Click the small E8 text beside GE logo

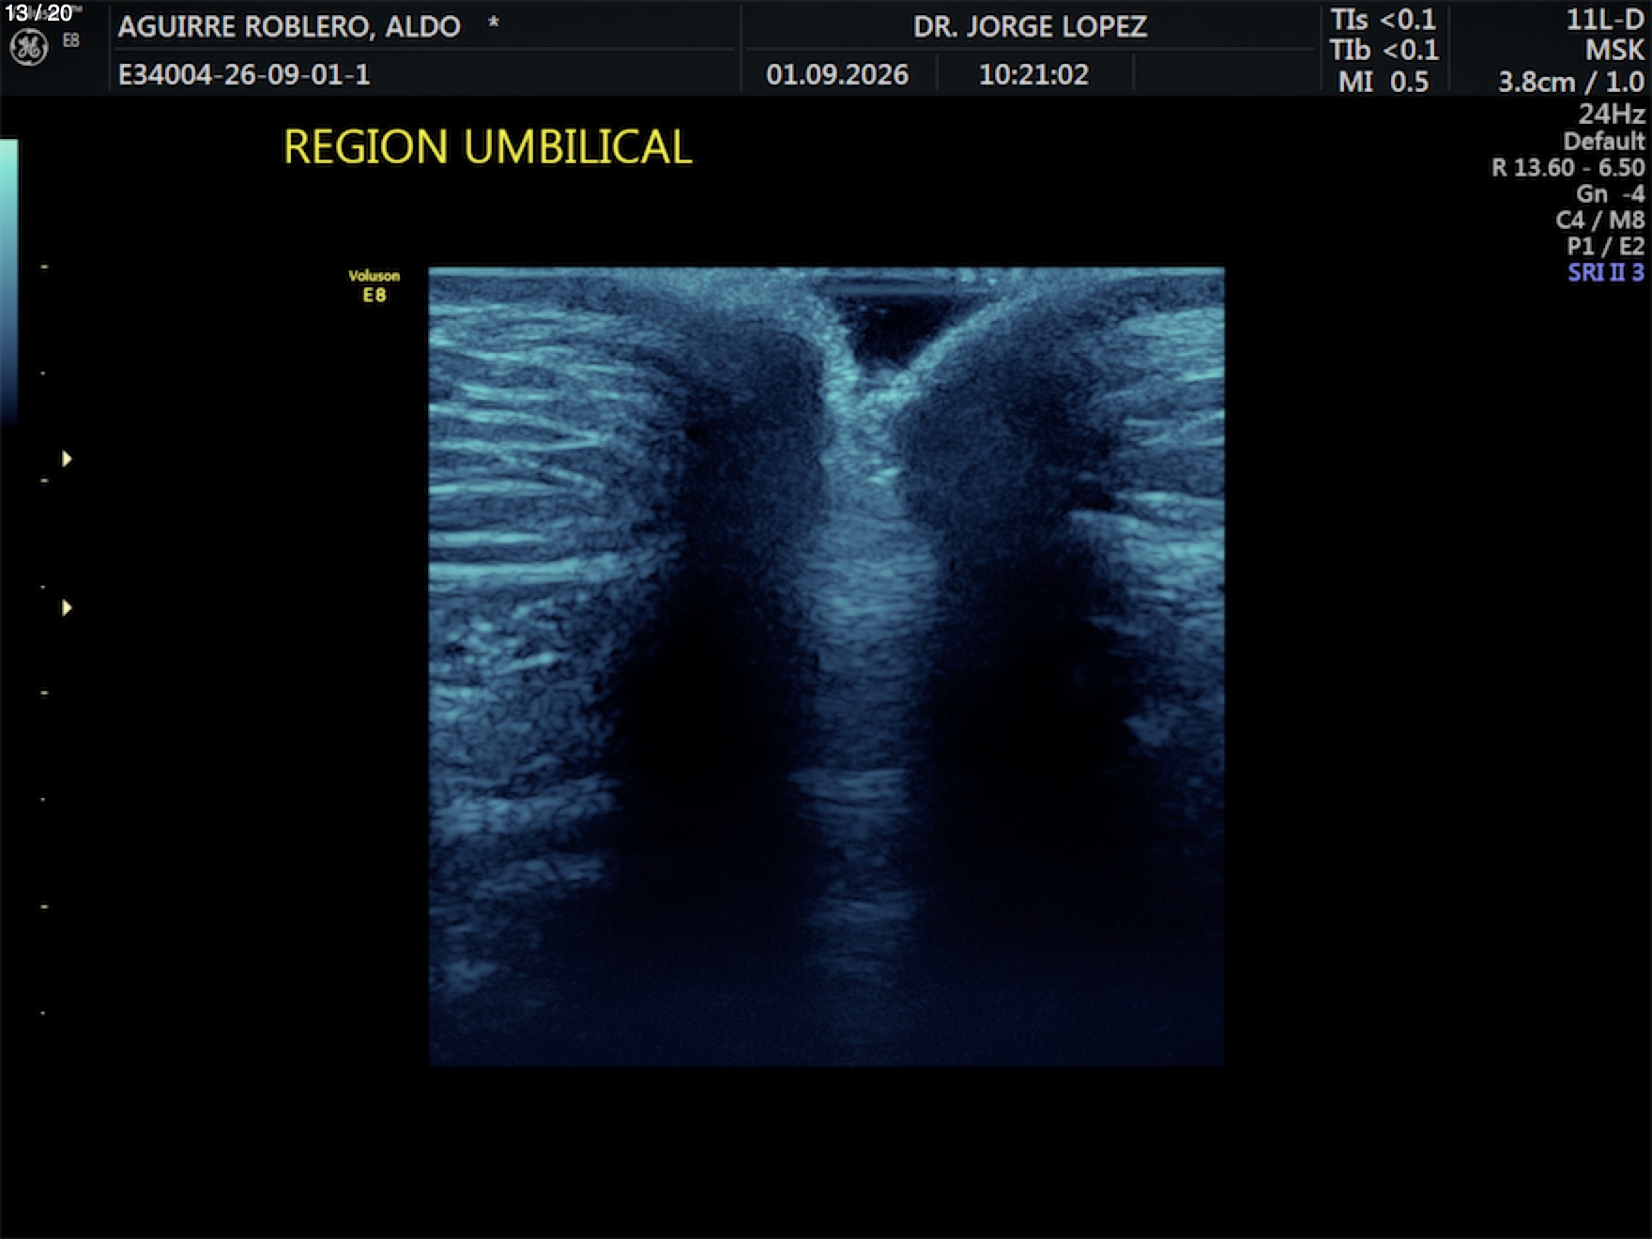click(x=71, y=40)
